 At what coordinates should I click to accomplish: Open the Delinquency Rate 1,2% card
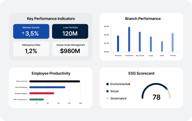click(x=31, y=49)
